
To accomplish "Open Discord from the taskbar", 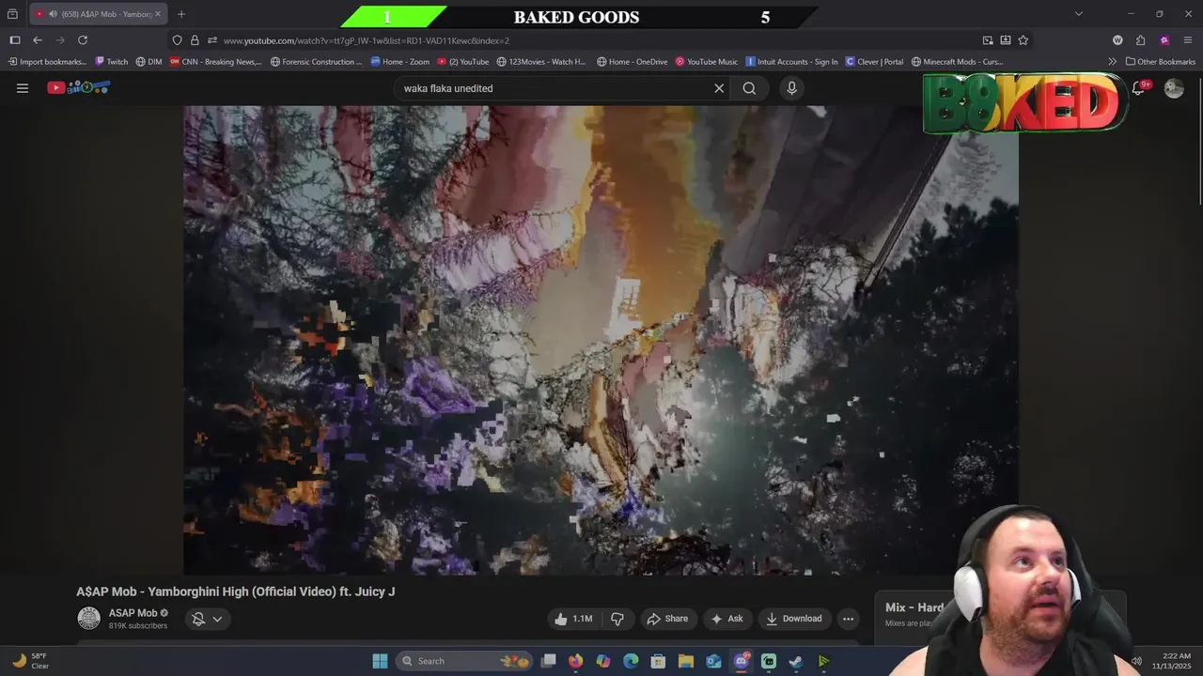I will (x=742, y=661).
